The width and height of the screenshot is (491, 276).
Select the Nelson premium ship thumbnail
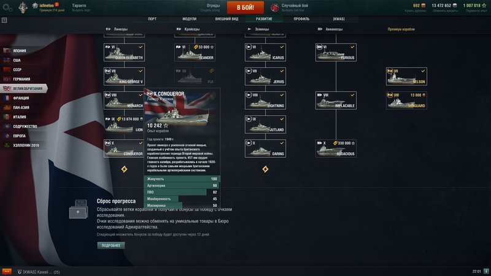pos(406,76)
